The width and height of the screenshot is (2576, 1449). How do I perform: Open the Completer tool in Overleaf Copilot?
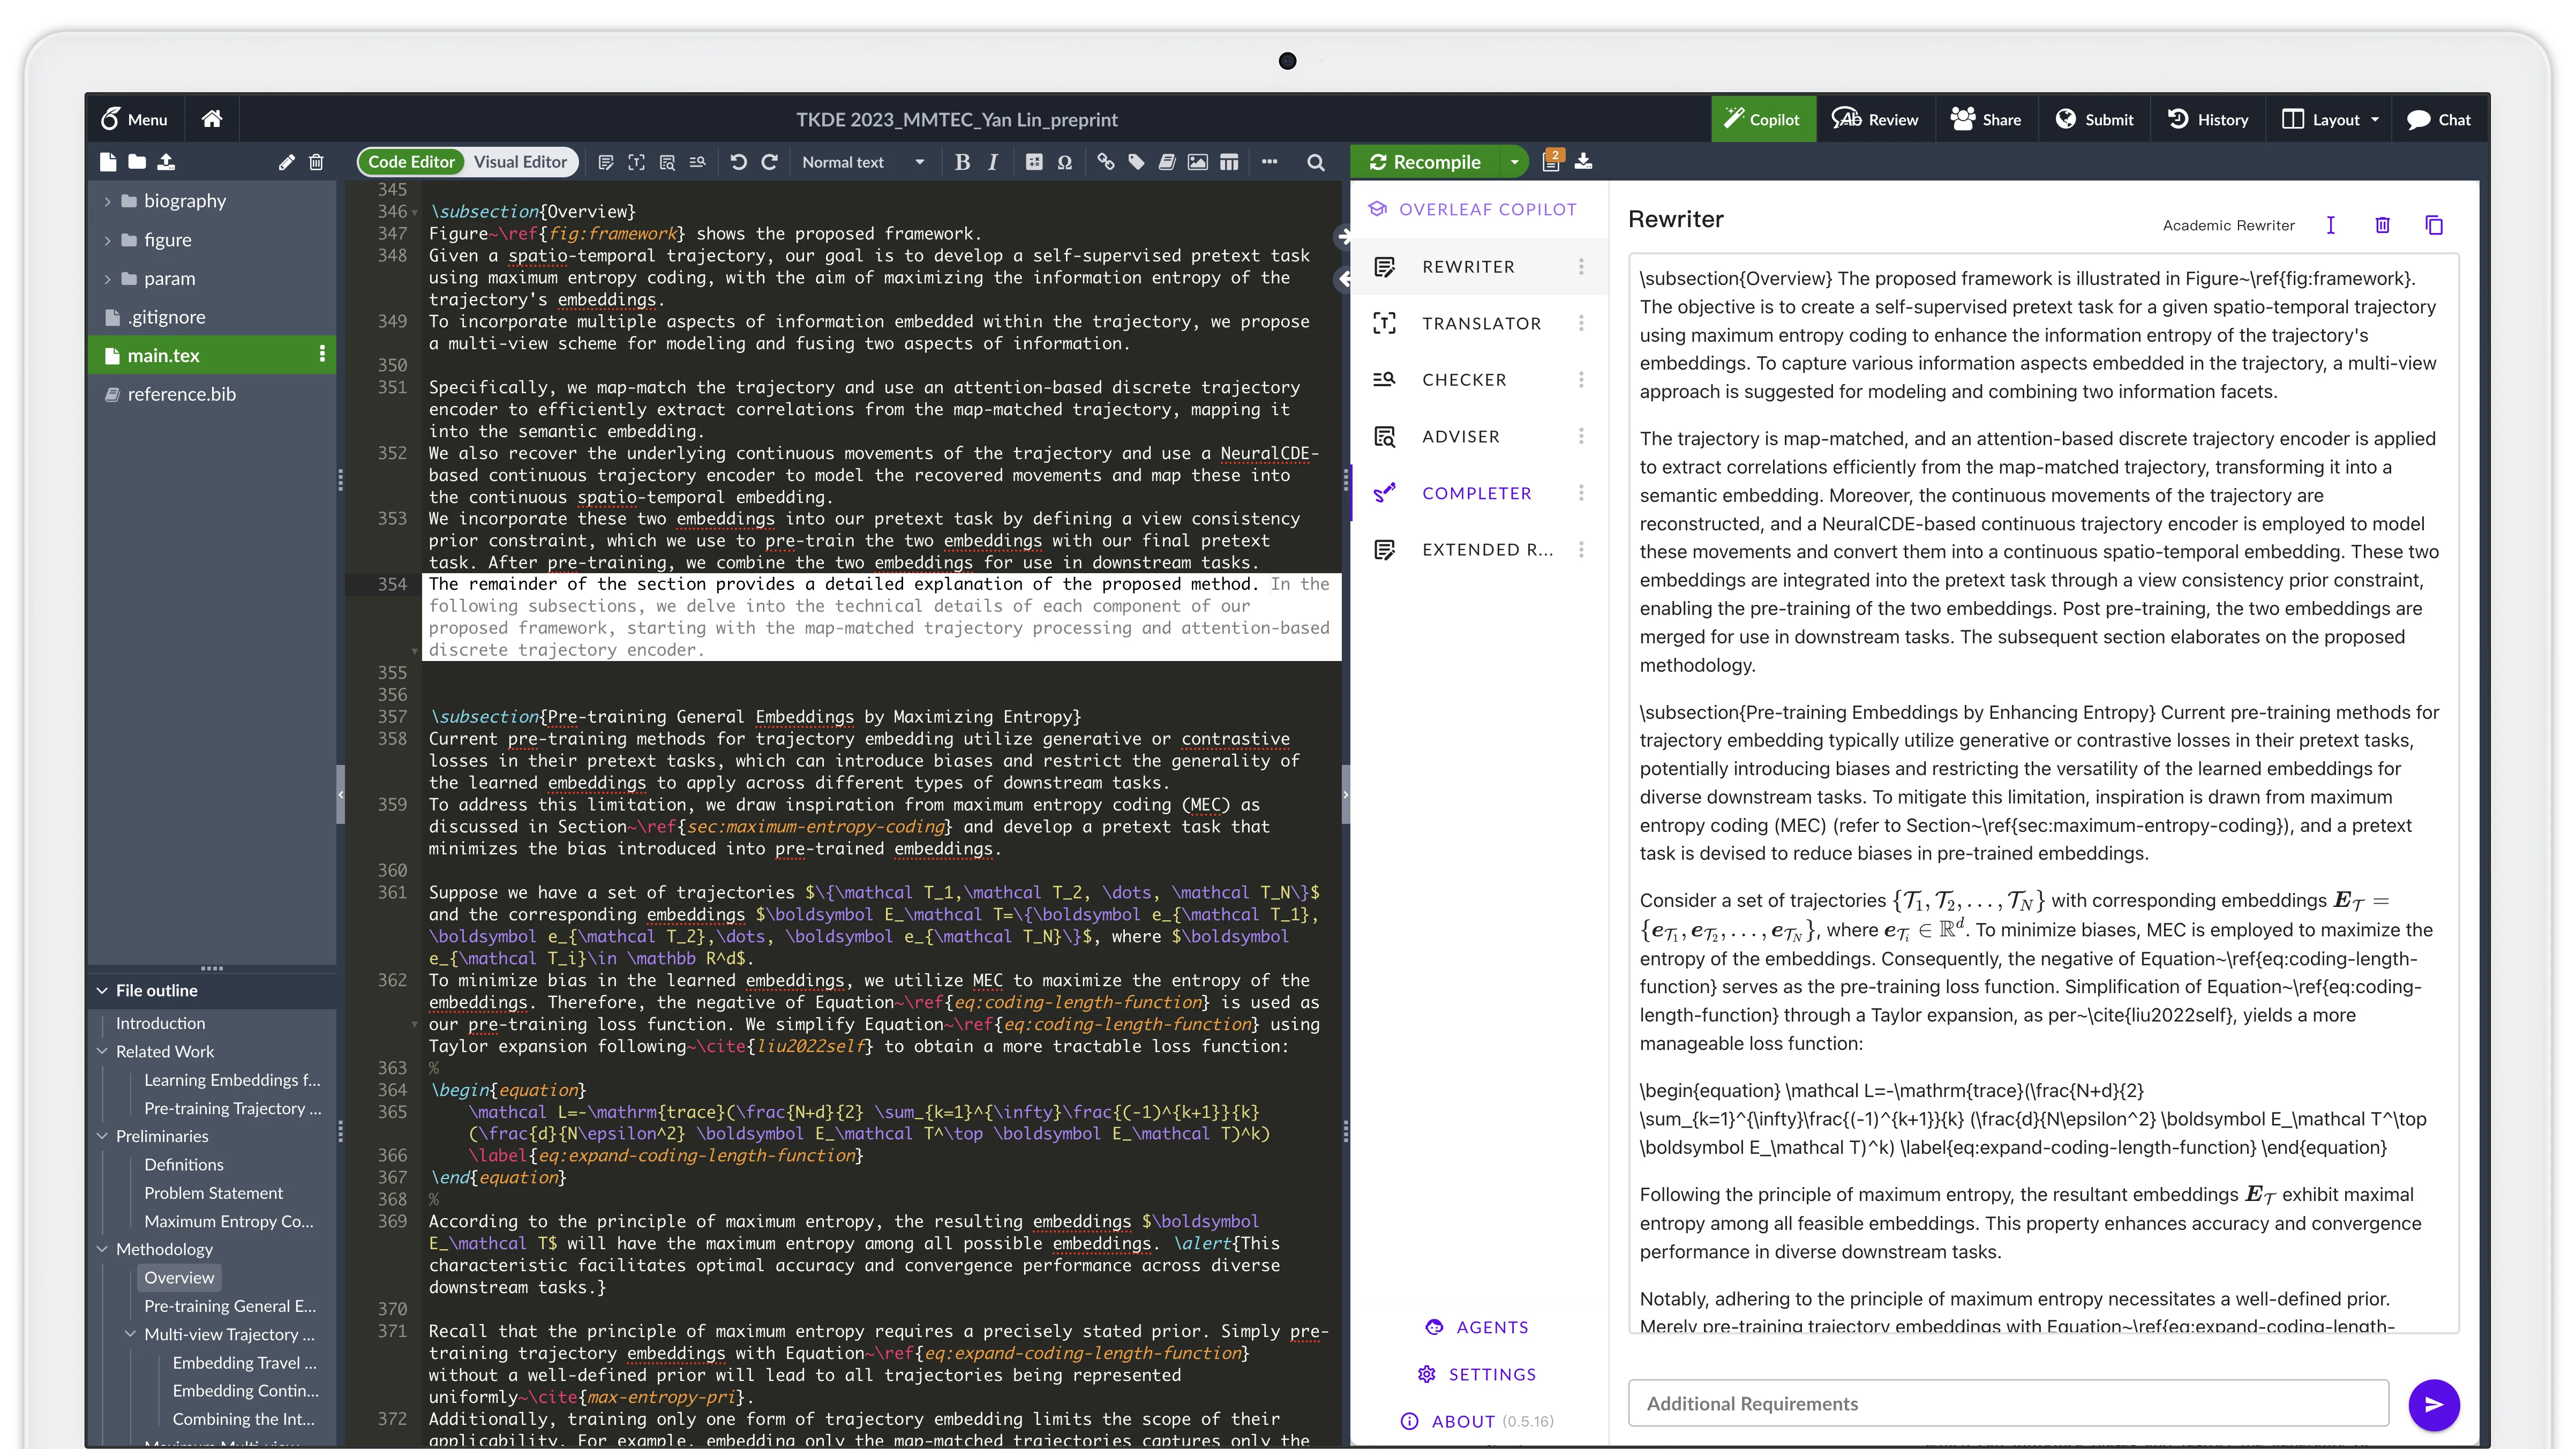[1477, 492]
